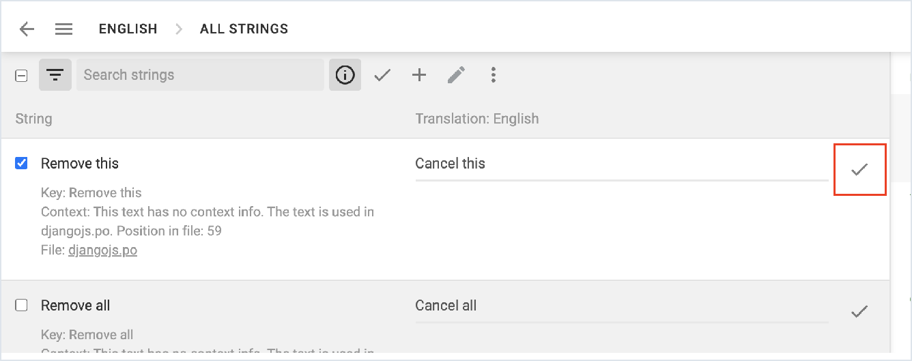Screen dimensions: 912x361
Task: Click the back arrow icon
Action: coord(27,29)
